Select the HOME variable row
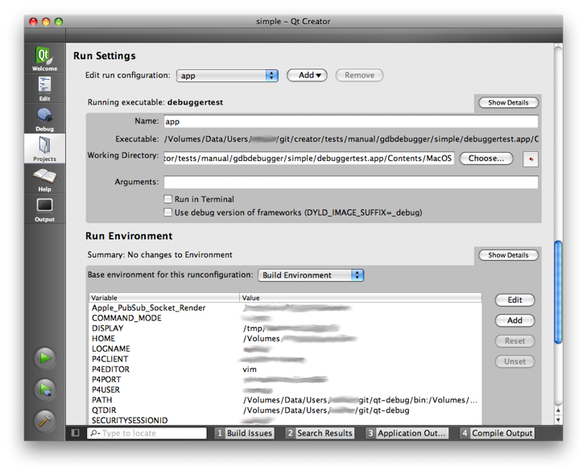The image size is (587, 474). (285, 339)
